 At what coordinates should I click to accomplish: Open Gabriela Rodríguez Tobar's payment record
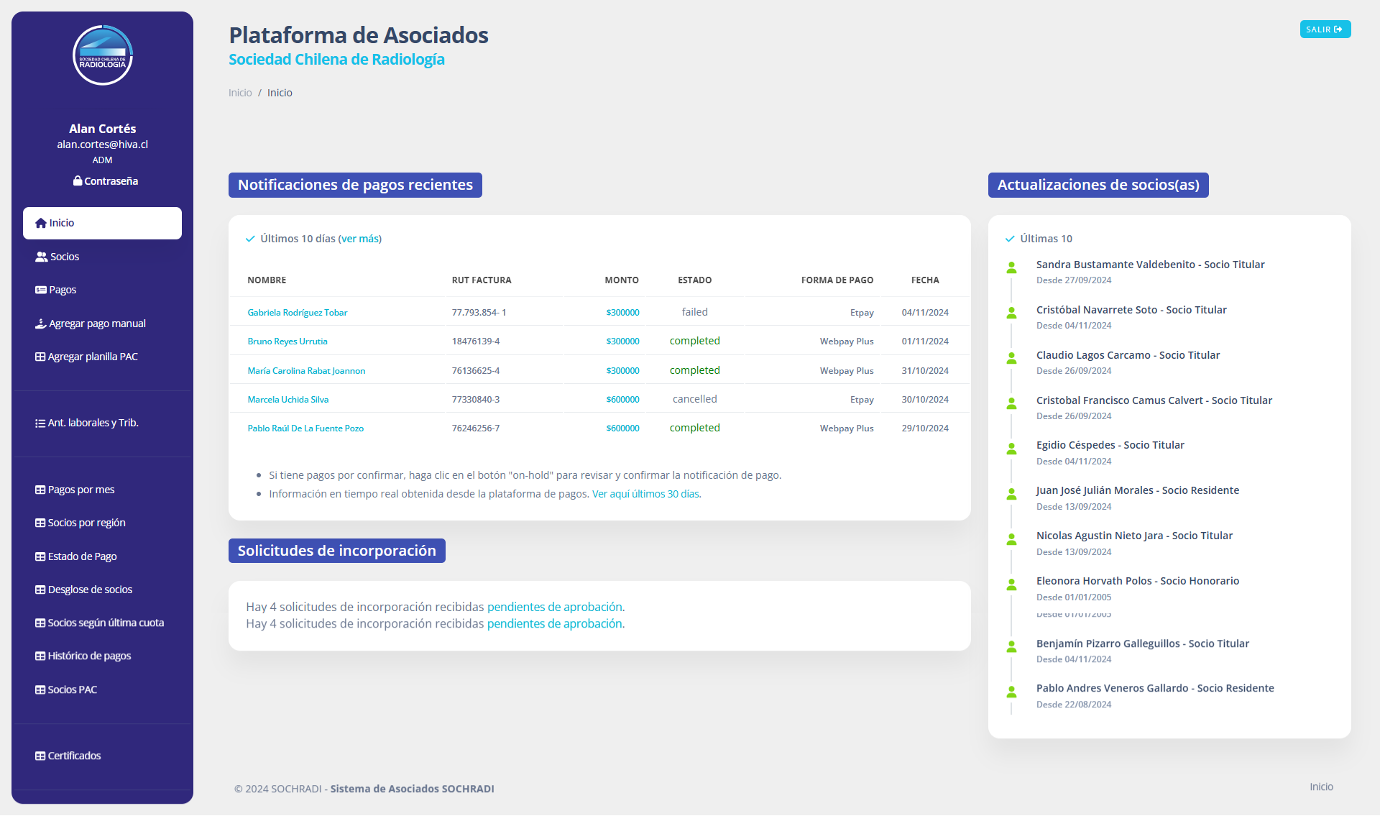tap(297, 313)
